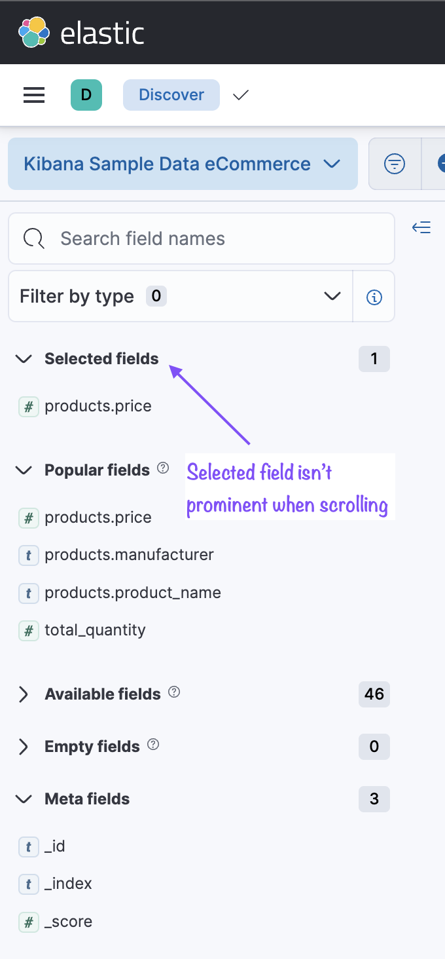Select the _index meta field

[x=68, y=883]
